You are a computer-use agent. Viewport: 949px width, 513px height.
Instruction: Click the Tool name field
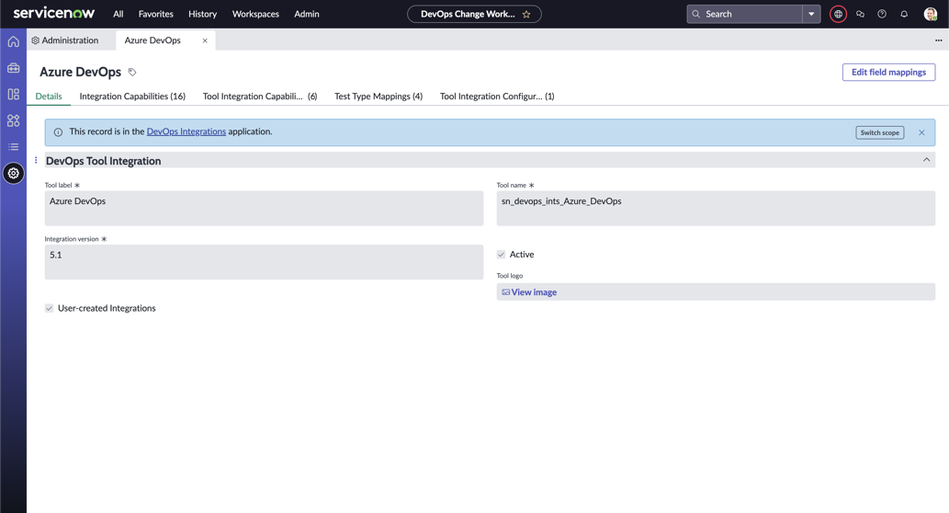716,209
